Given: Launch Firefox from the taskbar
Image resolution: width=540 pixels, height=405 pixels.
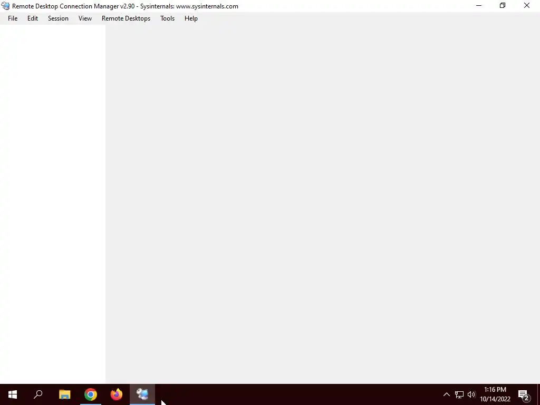Looking at the screenshot, I should point(117,394).
